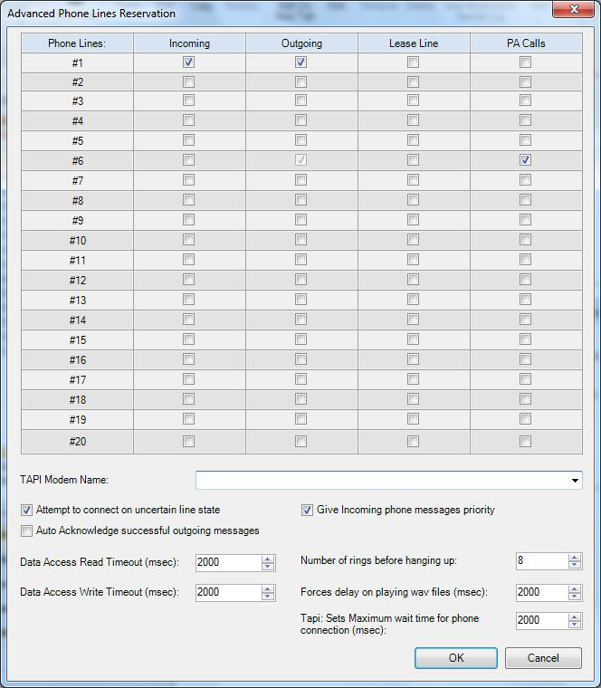Disable Give Incoming phone messages priority
The width and height of the screenshot is (601, 688).
307,510
